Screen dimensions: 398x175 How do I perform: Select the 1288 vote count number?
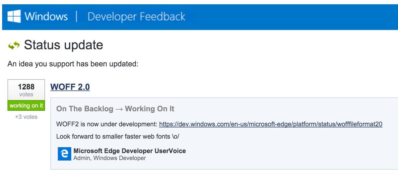click(26, 87)
